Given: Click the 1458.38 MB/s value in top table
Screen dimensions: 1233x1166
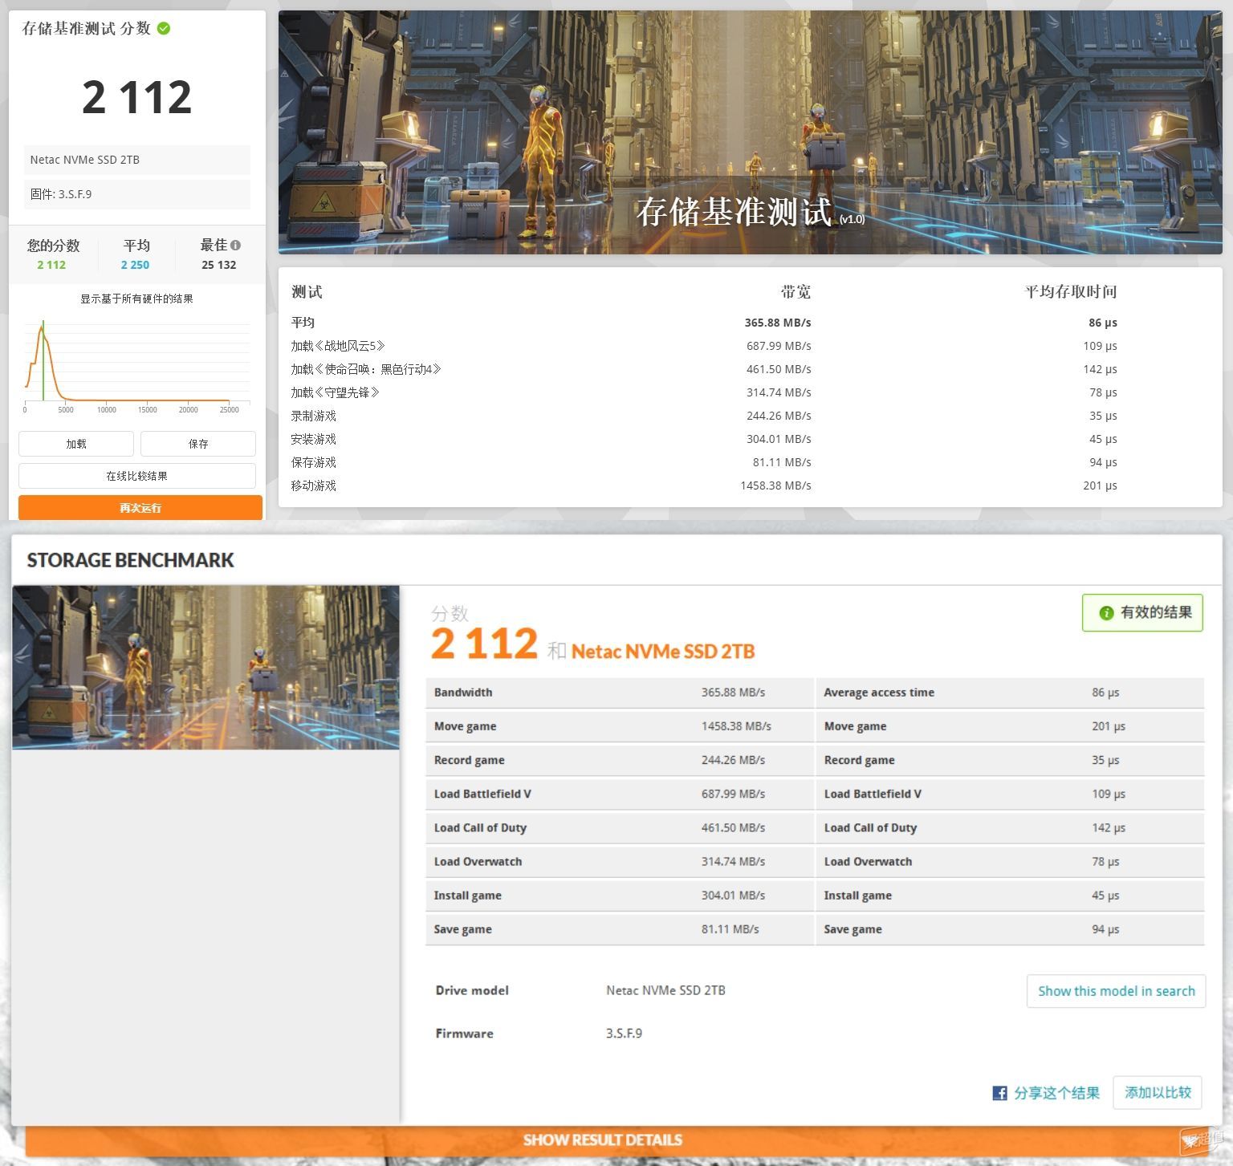Looking at the screenshot, I should coord(775,485).
